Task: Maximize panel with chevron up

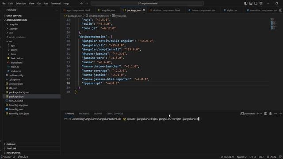Action: pyautogui.click(x=280, y=114)
